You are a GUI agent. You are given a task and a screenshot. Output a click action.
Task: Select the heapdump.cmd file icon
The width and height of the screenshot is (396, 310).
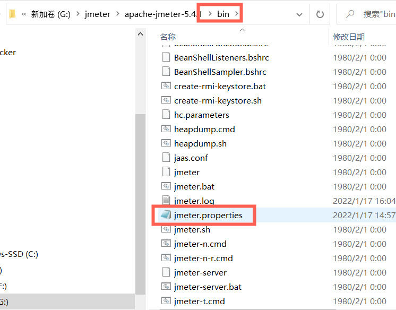pyautogui.click(x=166, y=129)
